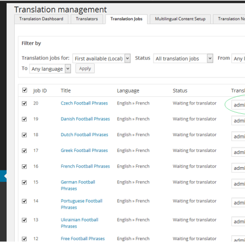Click translator field for job 20
This screenshot has width=245, height=245.
click(238, 105)
